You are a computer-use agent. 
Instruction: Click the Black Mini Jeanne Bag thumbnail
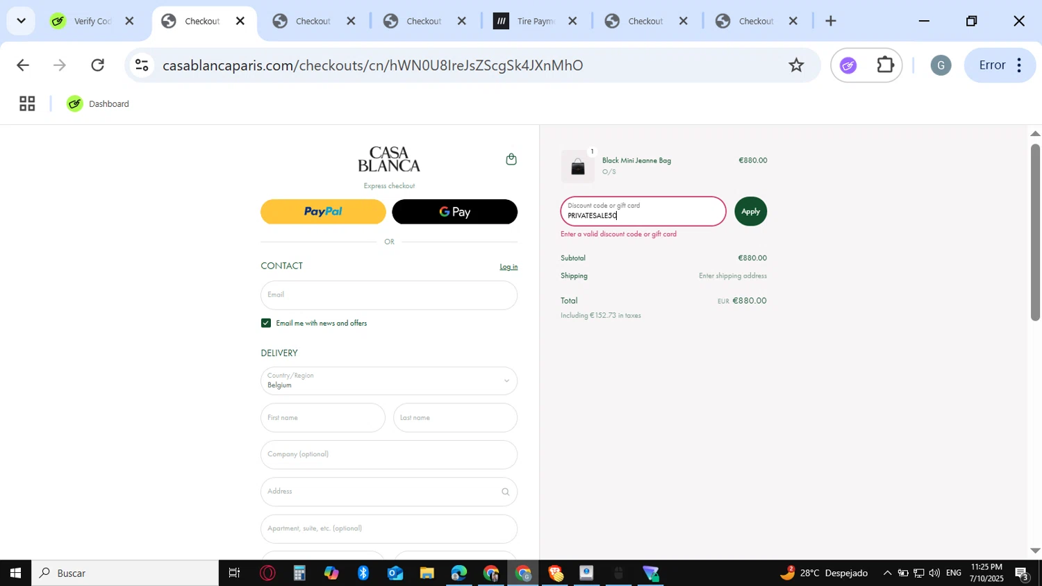pyautogui.click(x=578, y=167)
